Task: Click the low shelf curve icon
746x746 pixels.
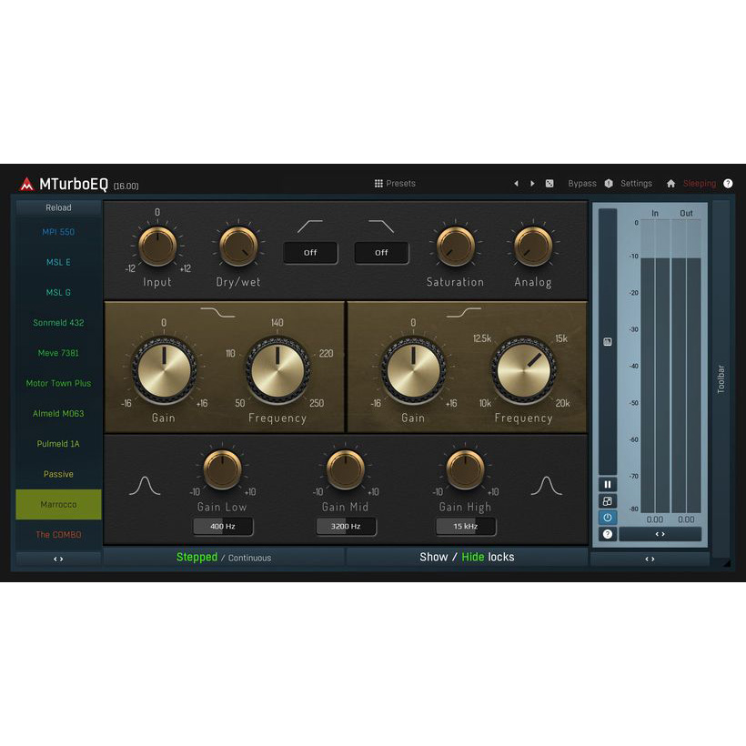Action: pyautogui.click(x=218, y=312)
